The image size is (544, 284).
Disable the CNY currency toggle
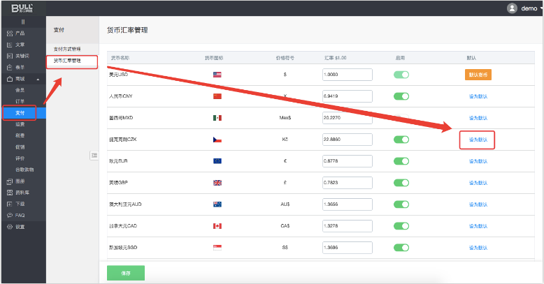coord(401,96)
